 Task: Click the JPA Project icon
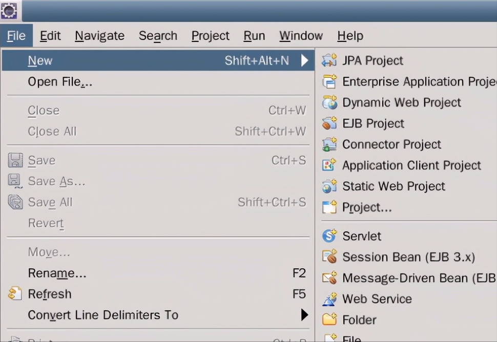pyautogui.click(x=329, y=60)
